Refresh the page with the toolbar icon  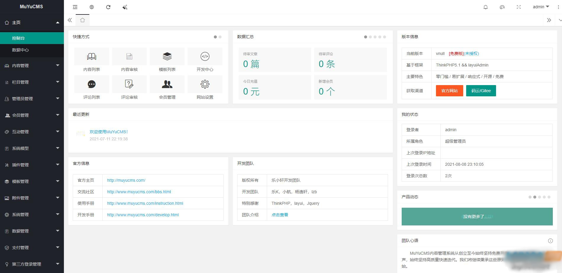pyautogui.click(x=108, y=7)
